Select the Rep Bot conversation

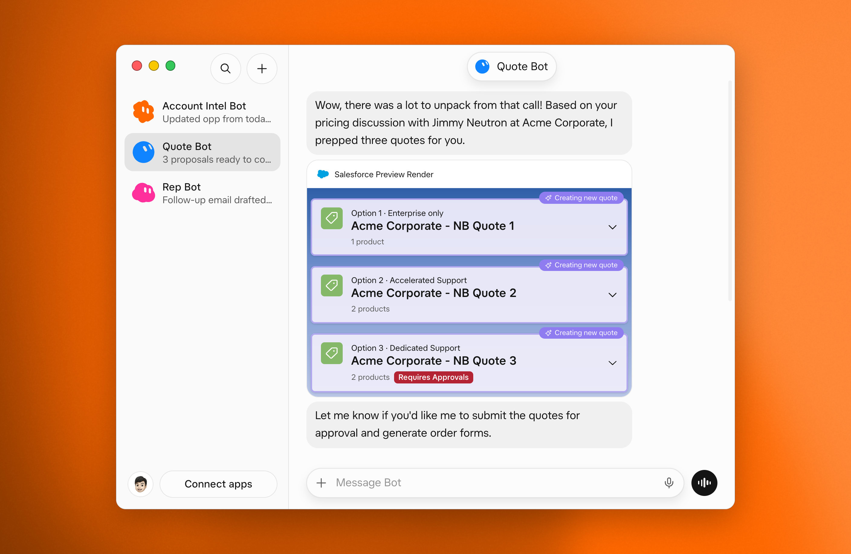pyautogui.click(x=202, y=193)
